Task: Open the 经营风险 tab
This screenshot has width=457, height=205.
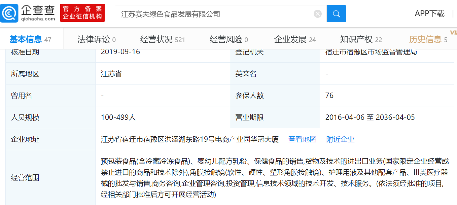Action: coord(229,39)
